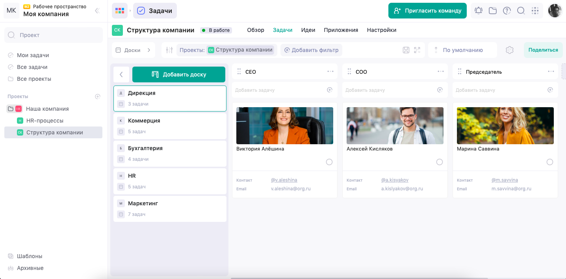
Task: Add a new project with plus icon
Action: coord(98,97)
